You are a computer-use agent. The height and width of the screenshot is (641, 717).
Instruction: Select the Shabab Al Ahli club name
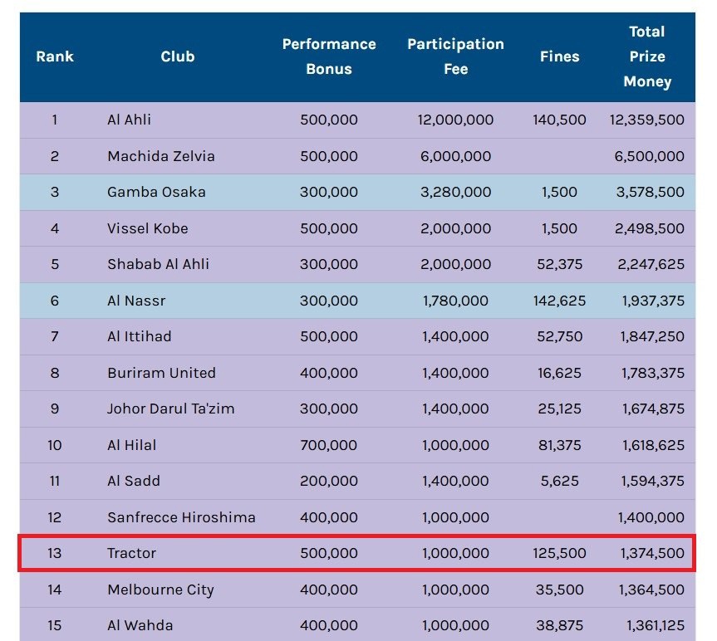[x=158, y=264]
